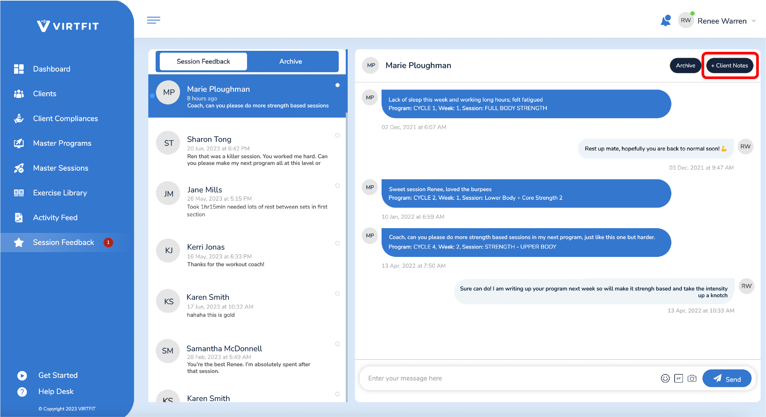Click the + Client Notes button
766x417 pixels.
730,66
